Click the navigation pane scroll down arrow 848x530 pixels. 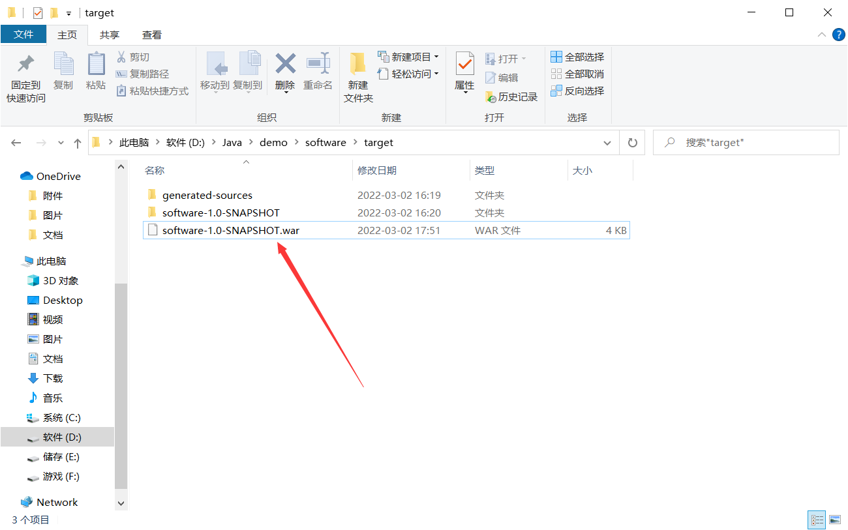click(x=121, y=503)
